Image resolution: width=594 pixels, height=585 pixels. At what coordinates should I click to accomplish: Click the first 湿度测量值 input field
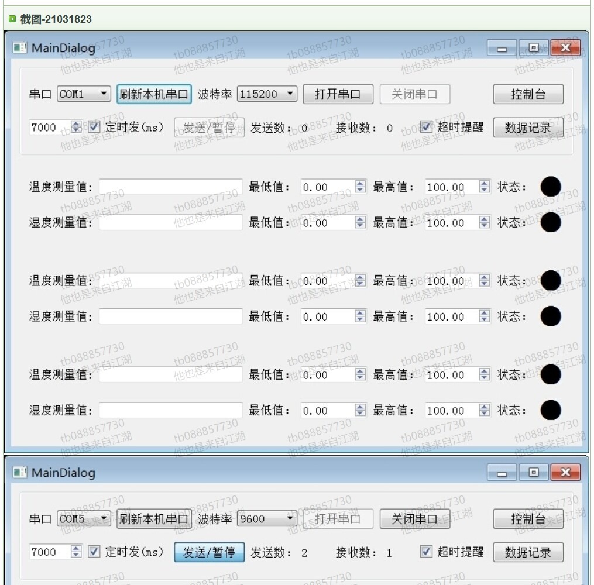coord(171,222)
